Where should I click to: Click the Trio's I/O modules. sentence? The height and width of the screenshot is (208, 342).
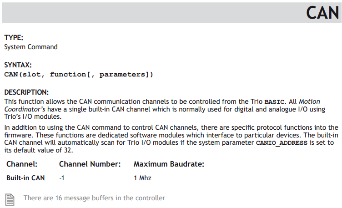click(33, 117)
